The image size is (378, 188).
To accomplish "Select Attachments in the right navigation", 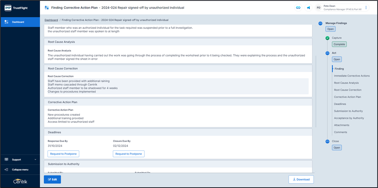I will [341, 125].
